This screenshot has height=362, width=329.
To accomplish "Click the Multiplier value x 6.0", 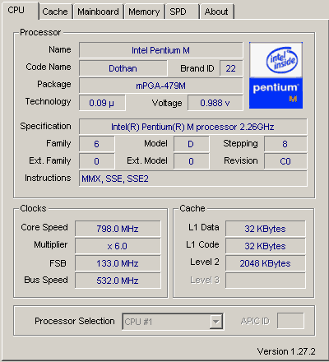I will (118, 246).
